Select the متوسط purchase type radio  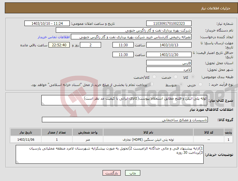coord(181,84)
